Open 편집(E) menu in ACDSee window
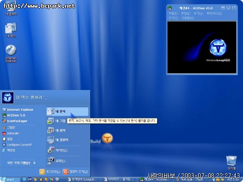 click(x=186, y=14)
